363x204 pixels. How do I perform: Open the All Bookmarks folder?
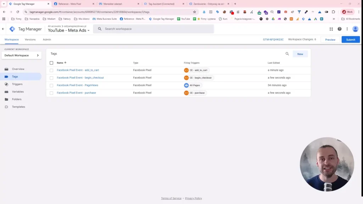351,19
